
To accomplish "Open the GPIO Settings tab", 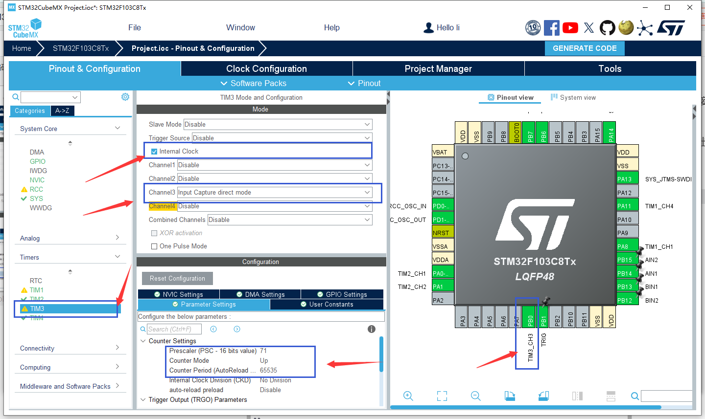I will 342,294.
